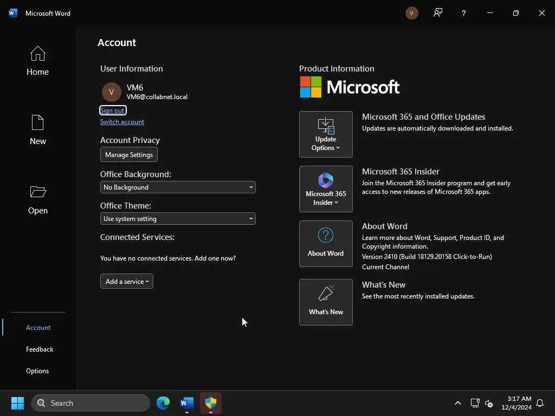This screenshot has width=555, height=416.
Task: Click the Microsoft logo under Product Information
Action: tap(350, 87)
